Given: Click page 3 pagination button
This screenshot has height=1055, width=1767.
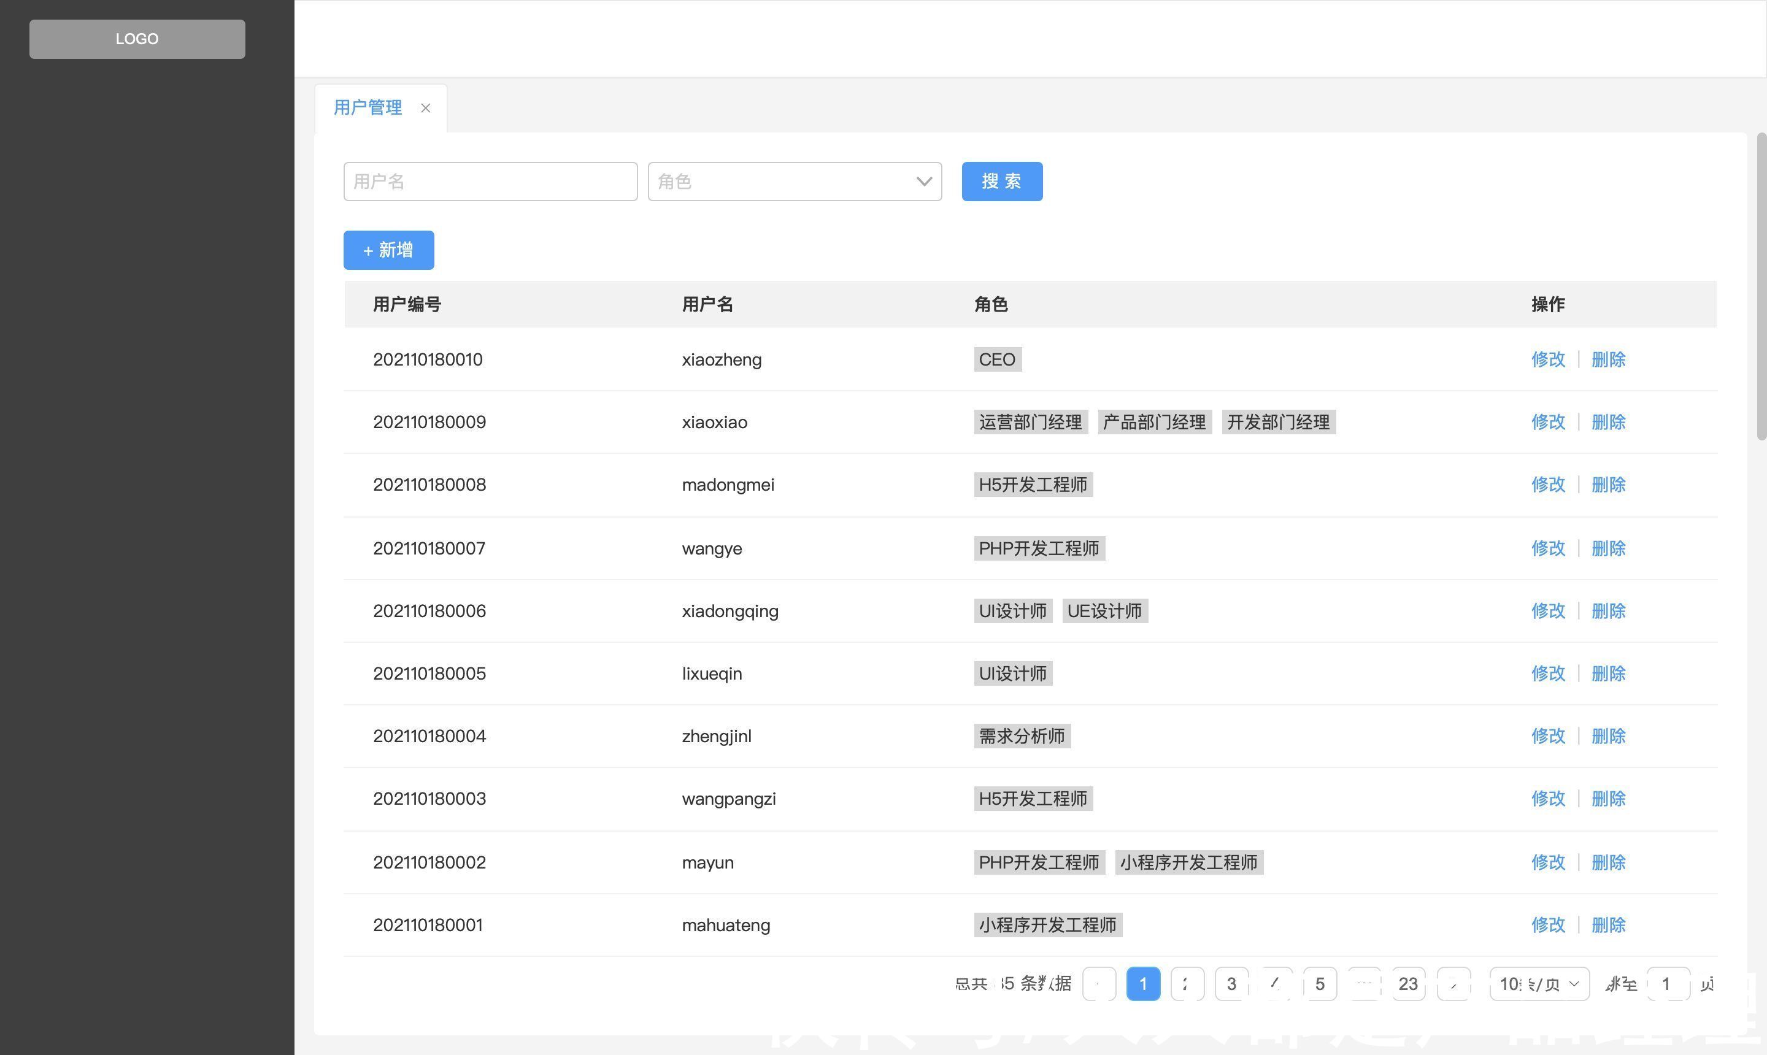Looking at the screenshot, I should 1232,983.
